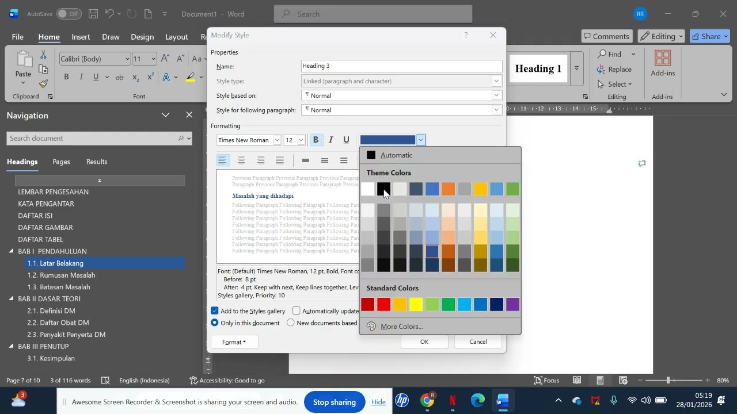Open Add-ins from the ribbon

coord(663,63)
